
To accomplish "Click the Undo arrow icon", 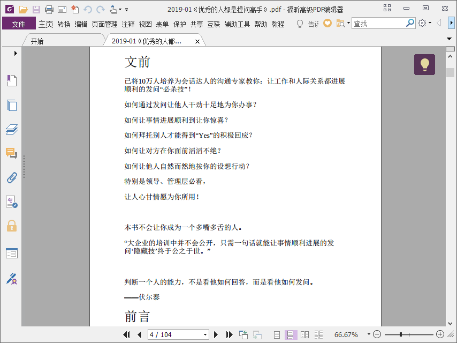I will (88, 10).
